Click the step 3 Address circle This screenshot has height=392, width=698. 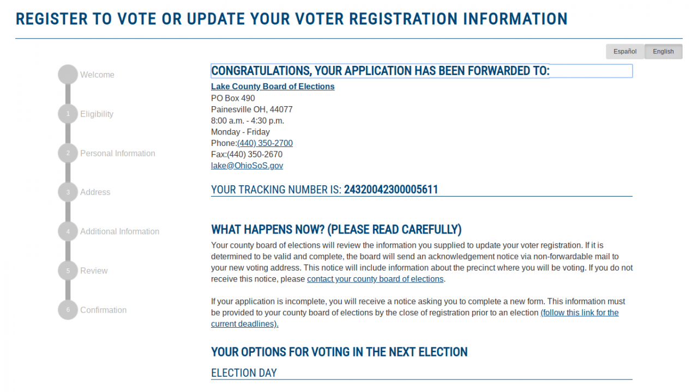[x=68, y=192]
